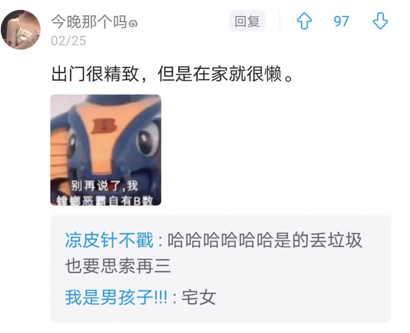Image resolution: width=410 pixels, height=333 pixels.
Task: Open the cockroach meme image
Action: click(105, 150)
